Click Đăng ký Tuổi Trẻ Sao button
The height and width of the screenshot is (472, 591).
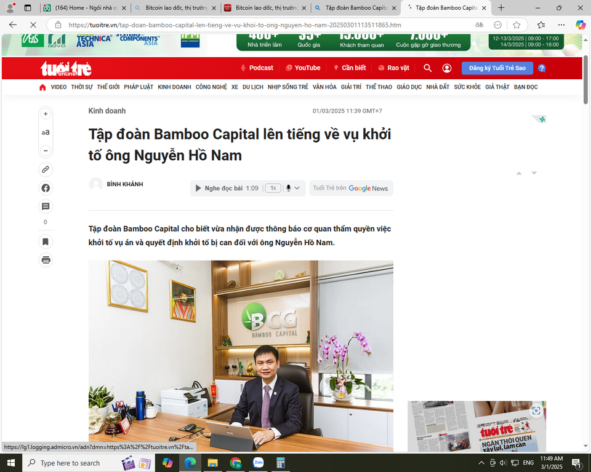point(497,68)
